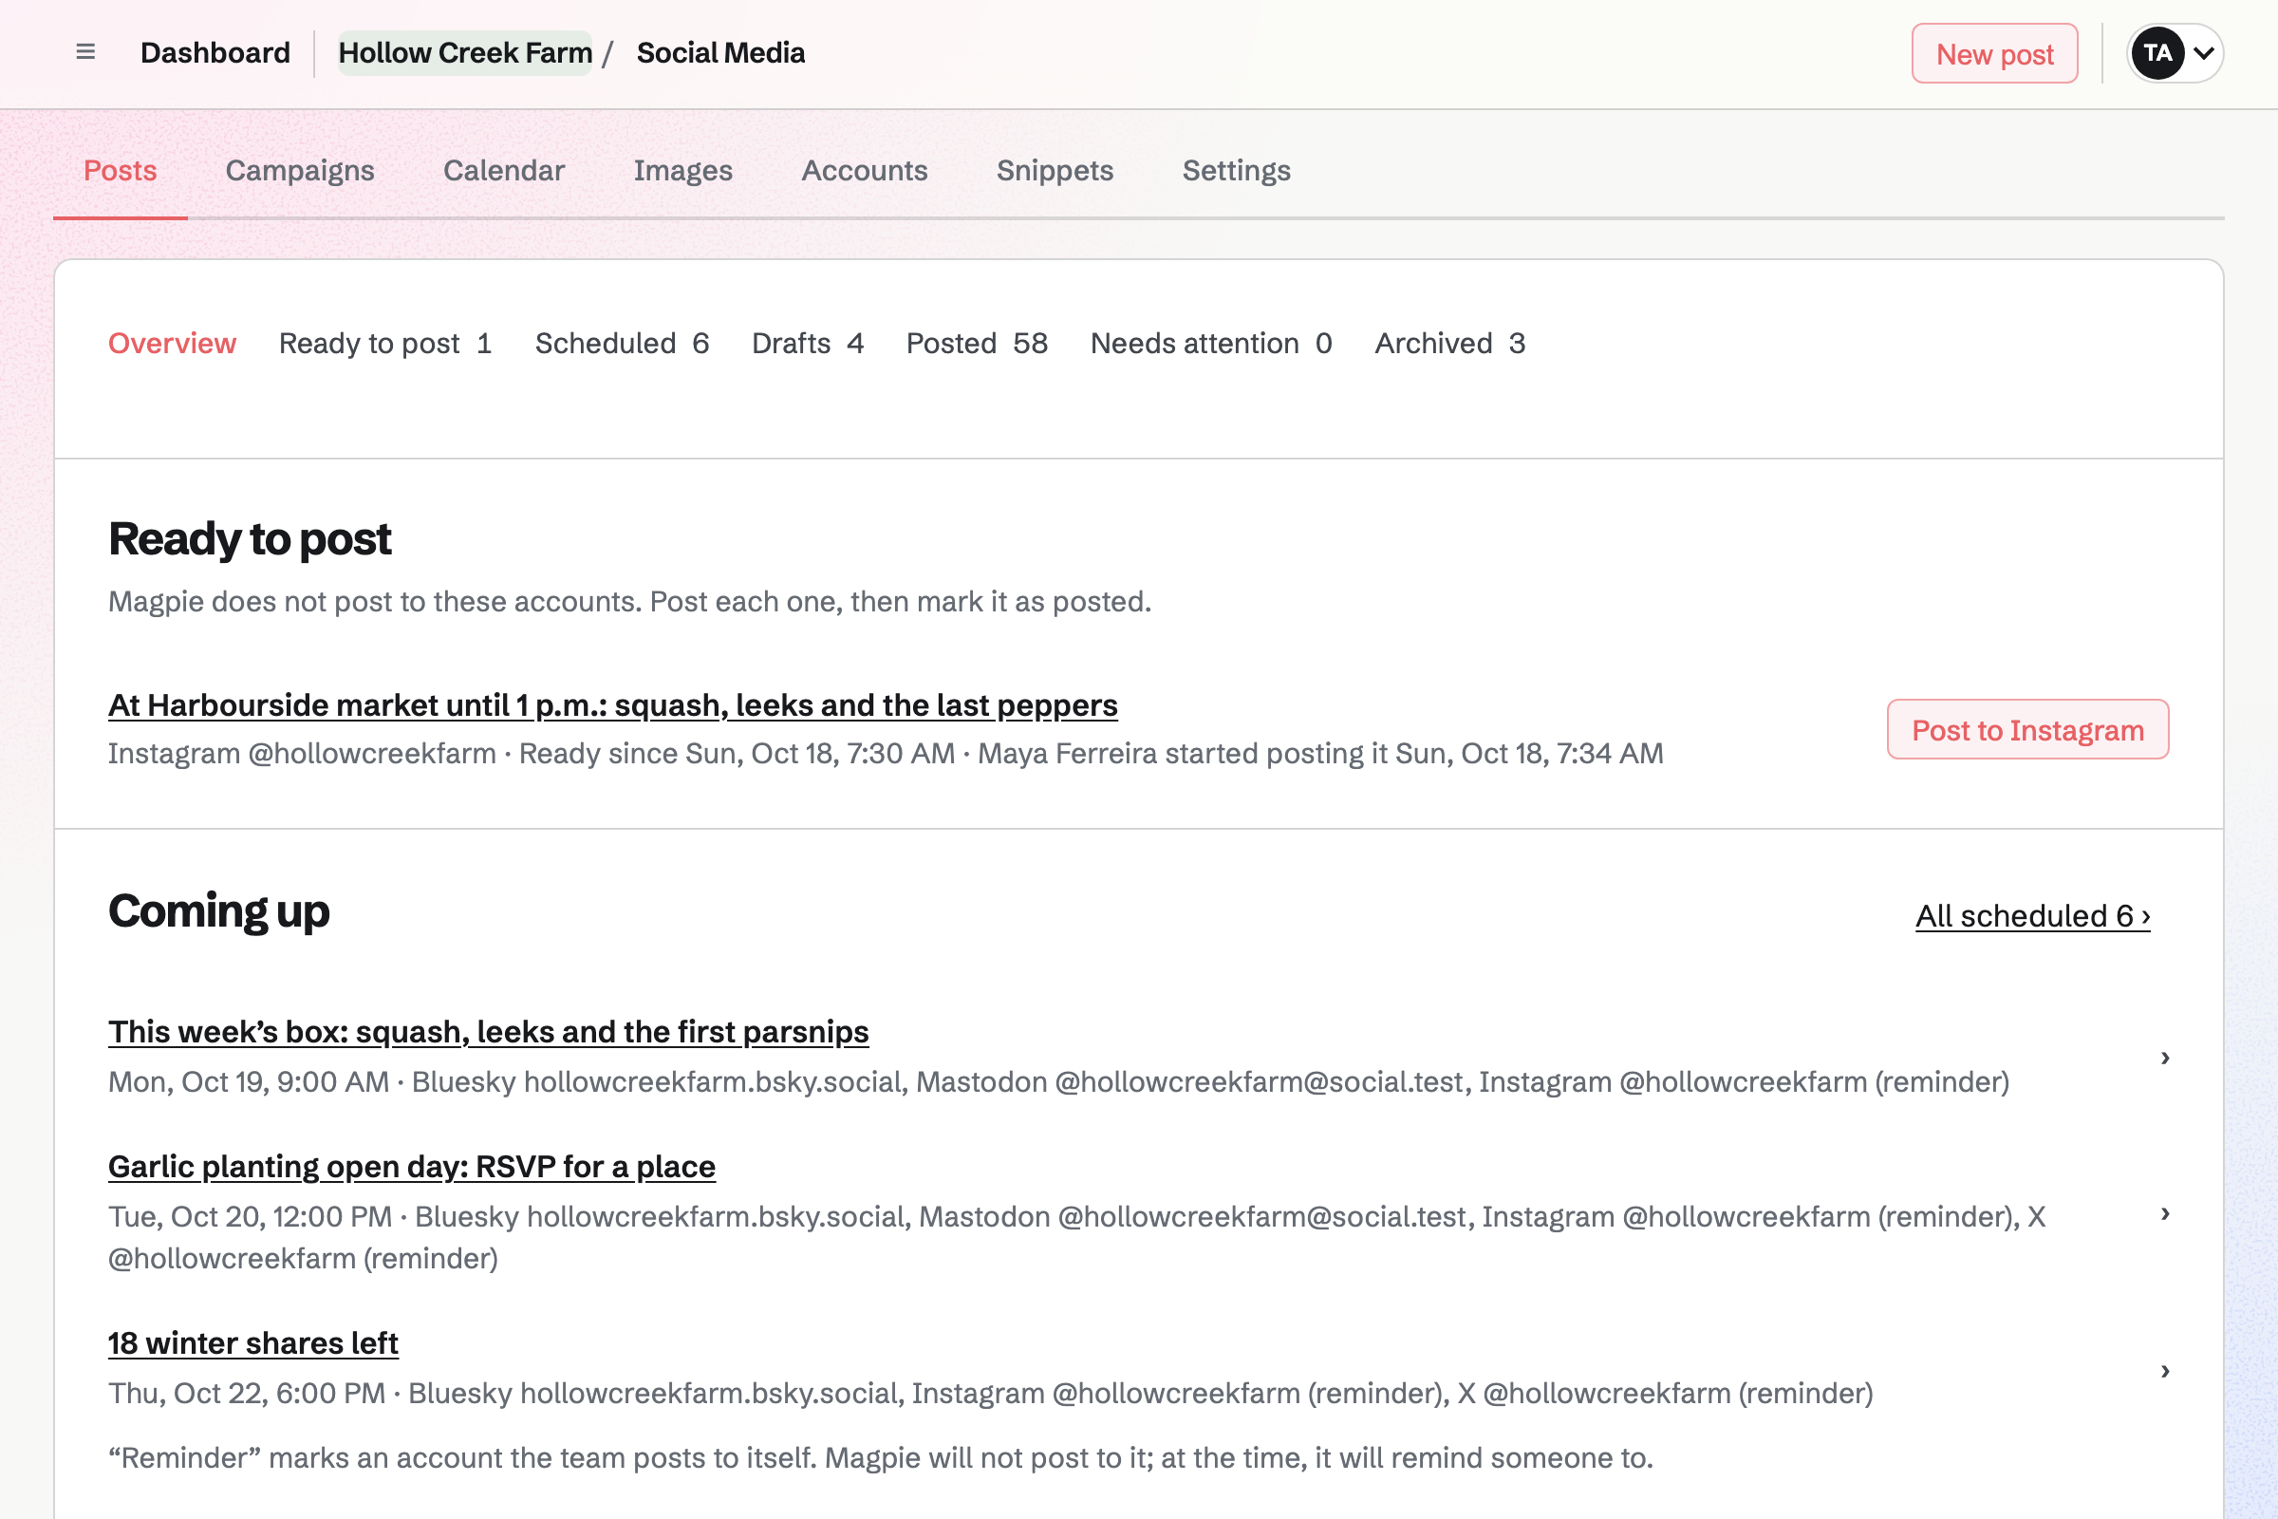
Task: Select the Posts tab
Action: point(121,171)
